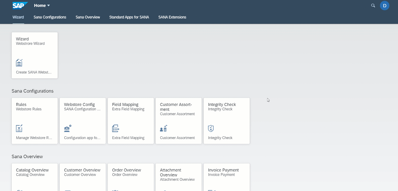
Task: Click the SAP logo in the header
Action: point(20,5)
